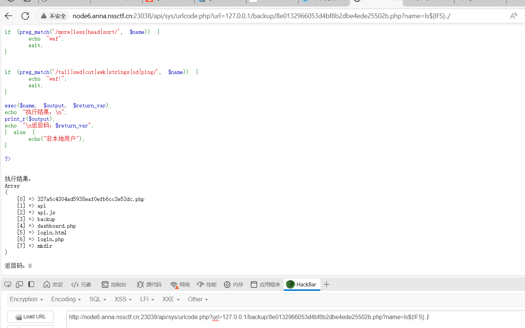Click the login.php entry in output

tap(50, 239)
